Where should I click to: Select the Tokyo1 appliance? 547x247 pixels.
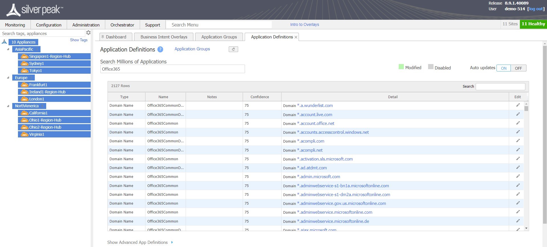(54, 71)
